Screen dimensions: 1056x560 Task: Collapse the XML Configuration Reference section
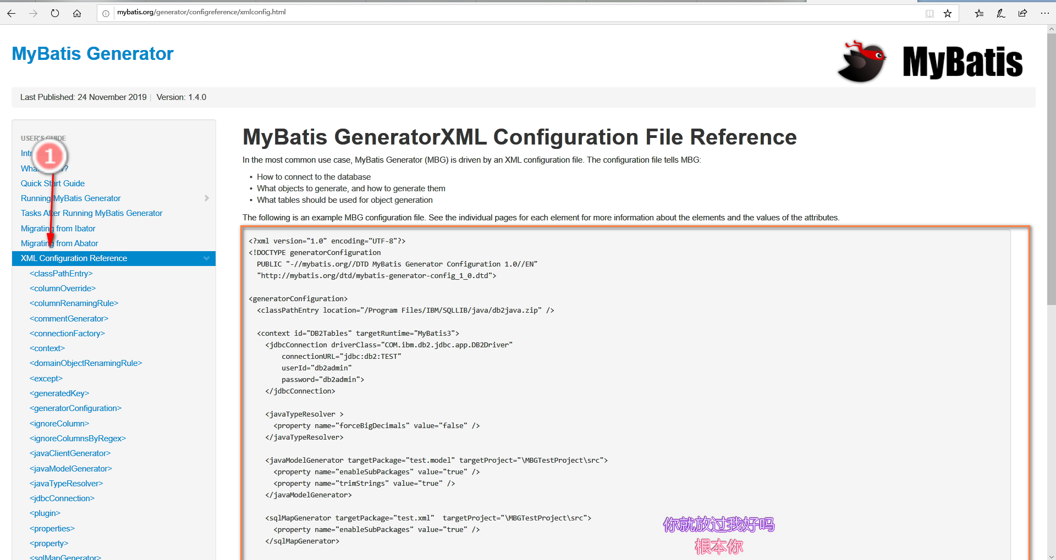point(207,258)
